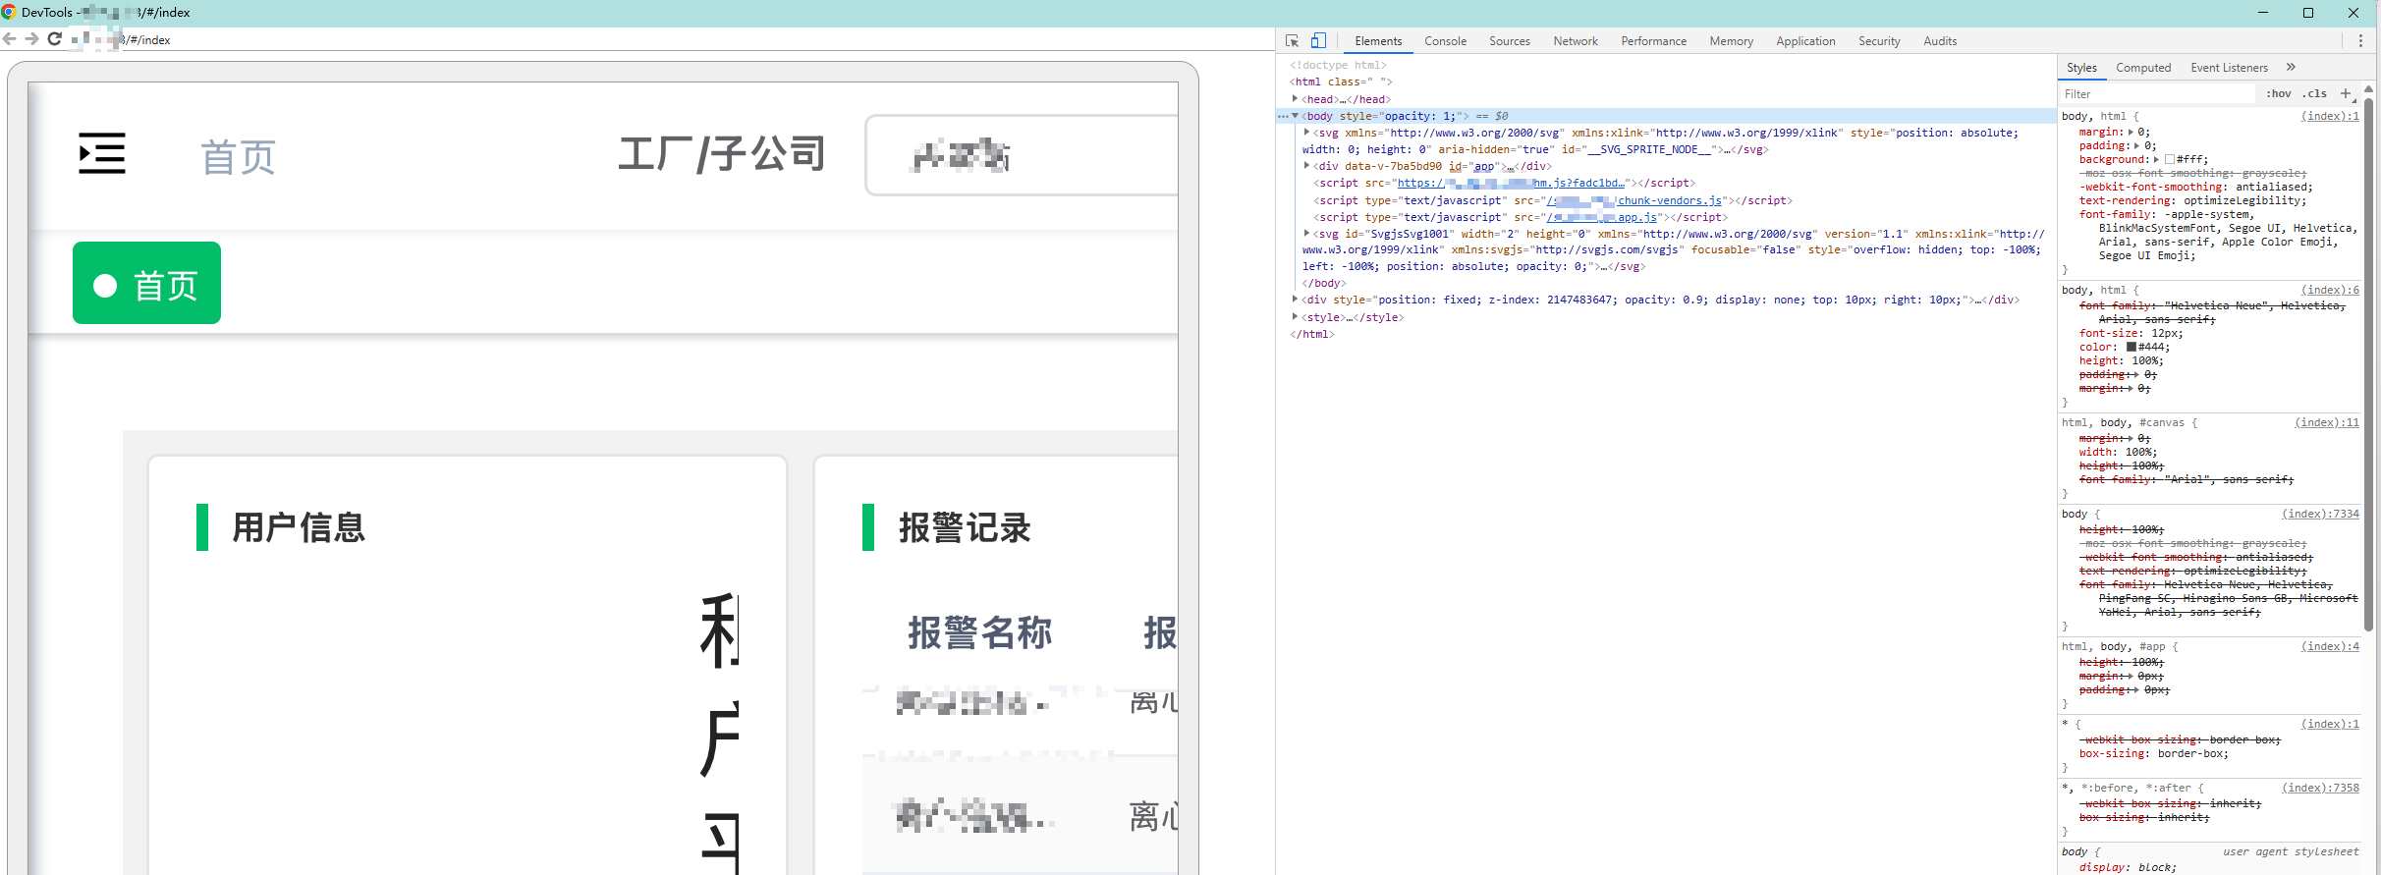Screen dimensions: 2381x875
Task: Click the forward navigation arrow
Action: pos(31,39)
